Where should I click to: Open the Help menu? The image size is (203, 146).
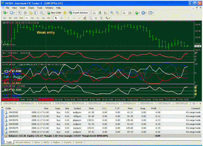(58, 8)
